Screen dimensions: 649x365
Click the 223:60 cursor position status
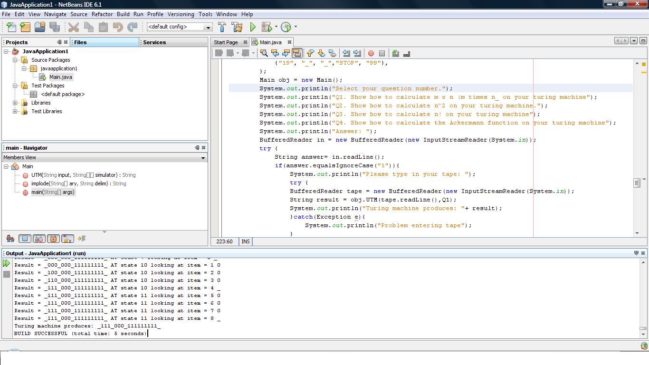[x=224, y=241]
